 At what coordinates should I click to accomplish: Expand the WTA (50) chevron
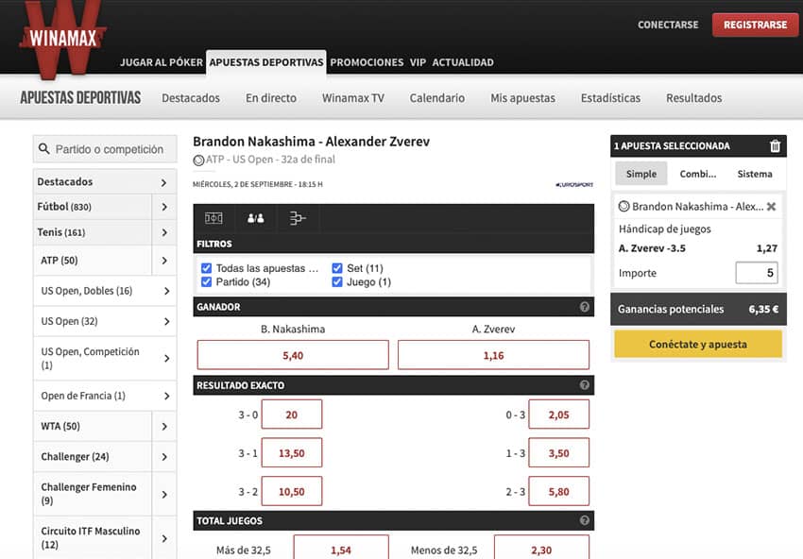[x=164, y=427]
